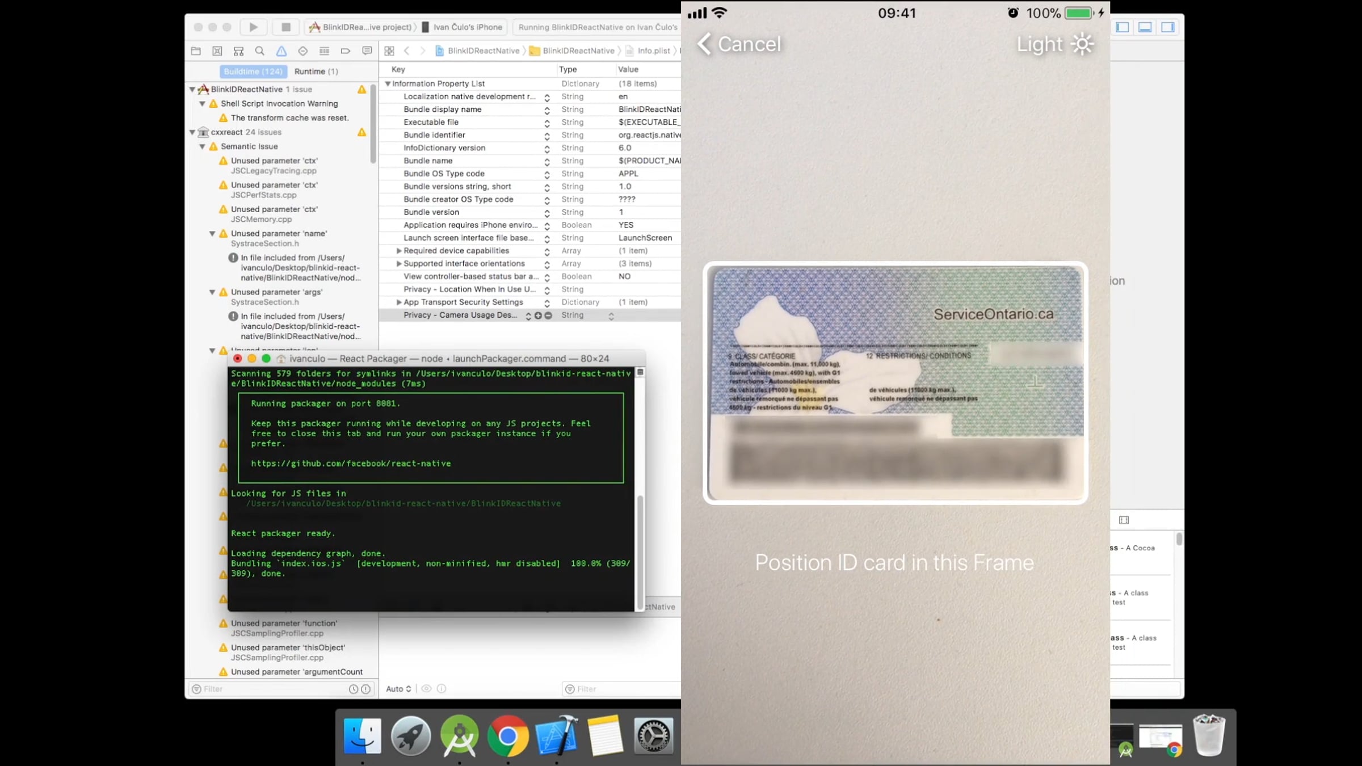This screenshot has width=1362, height=766.
Task: Open Chrome from the Dock
Action: [507, 736]
